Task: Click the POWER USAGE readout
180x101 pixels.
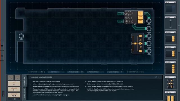Action: 96,72
